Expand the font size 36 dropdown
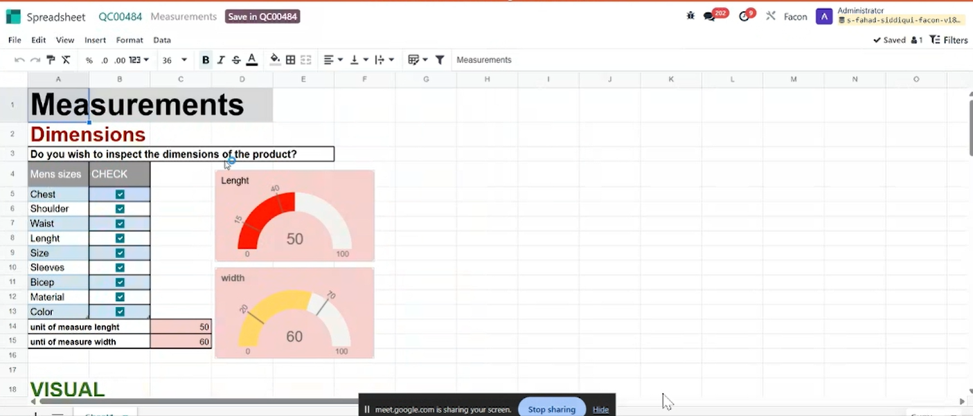973x416 pixels. click(175, 60)
